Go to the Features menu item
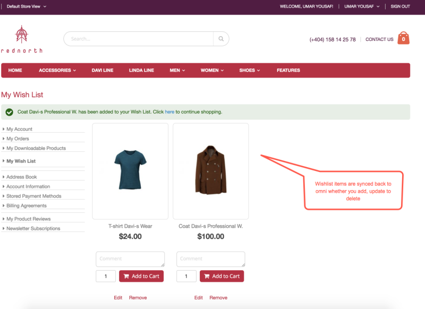 (x=288, y=71)
